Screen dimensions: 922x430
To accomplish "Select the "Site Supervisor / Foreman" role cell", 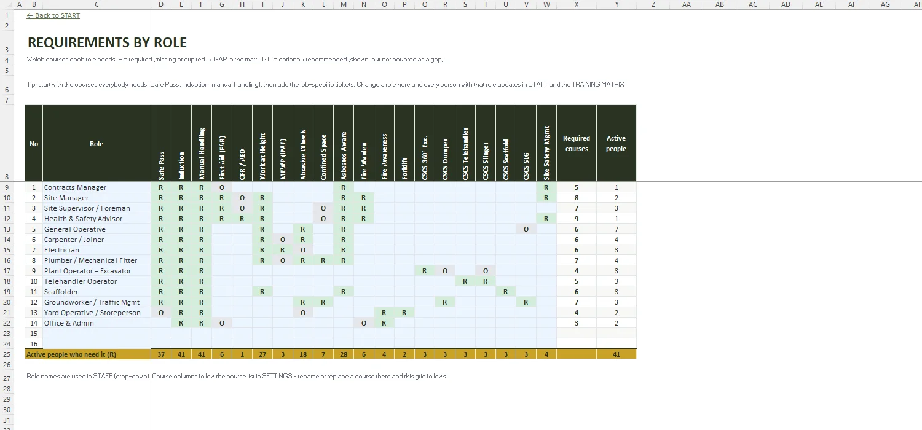I will pyautogui.click(x=97, y=208).
